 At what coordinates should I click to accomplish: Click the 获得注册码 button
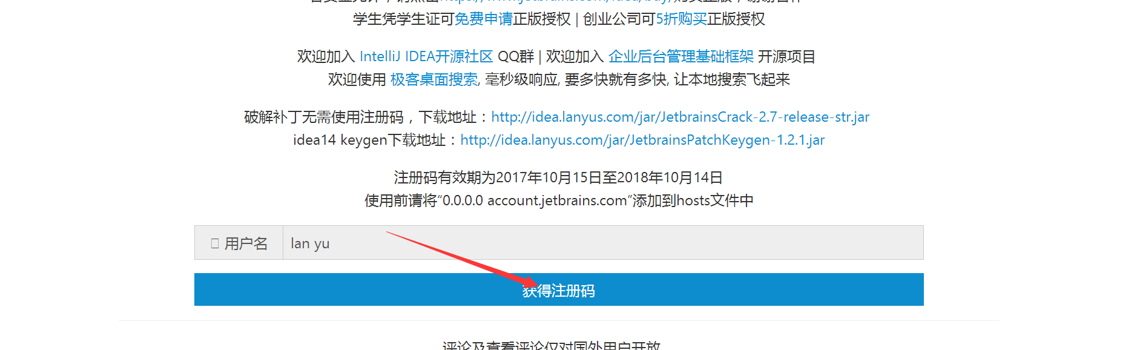(559, 289)
